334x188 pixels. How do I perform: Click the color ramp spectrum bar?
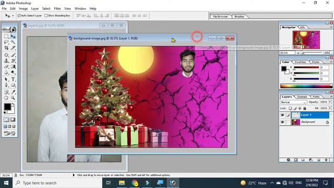[x=306, y=86]
